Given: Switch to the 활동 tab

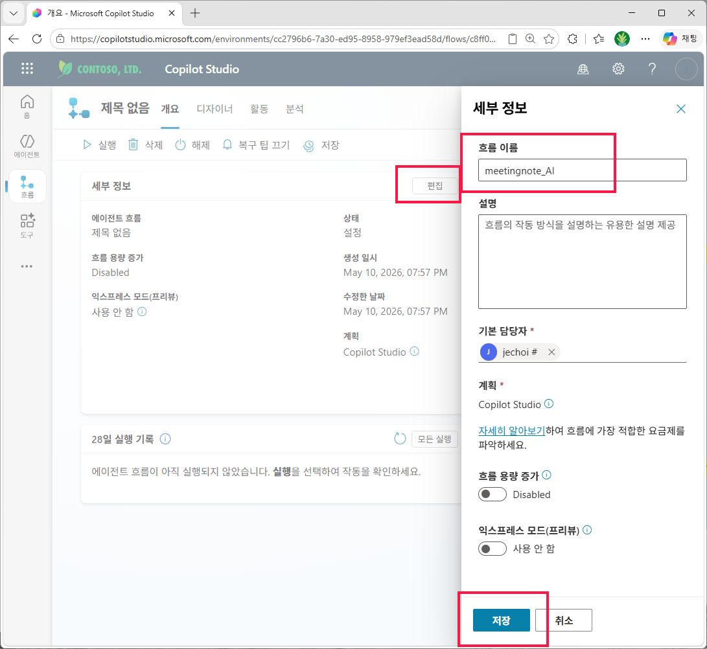Looking at the screenshot, I should 259,109.
